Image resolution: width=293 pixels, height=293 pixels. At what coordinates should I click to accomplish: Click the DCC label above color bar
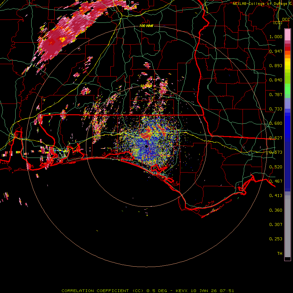point(286,20)
